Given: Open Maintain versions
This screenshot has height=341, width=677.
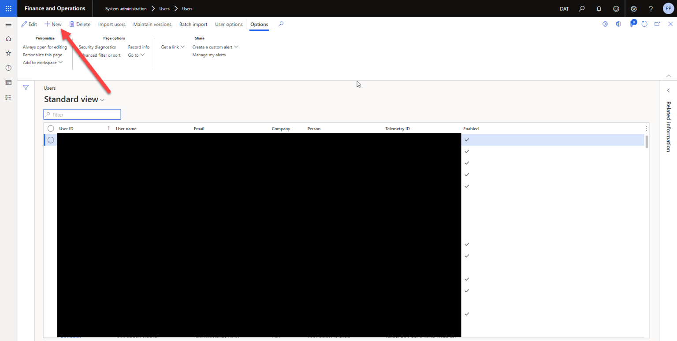Looking at the screenshot, I should [x=152, y=24].
